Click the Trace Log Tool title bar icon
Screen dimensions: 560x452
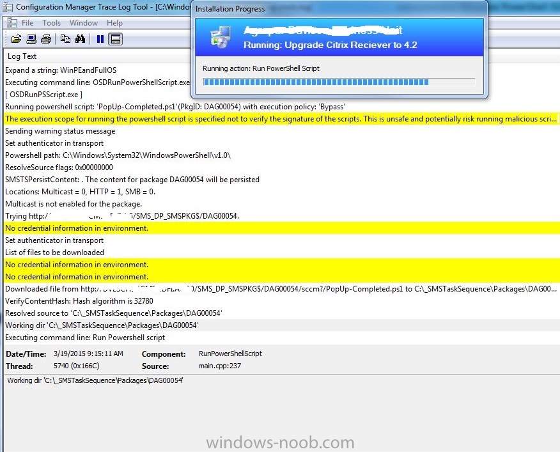click(8, 7)
